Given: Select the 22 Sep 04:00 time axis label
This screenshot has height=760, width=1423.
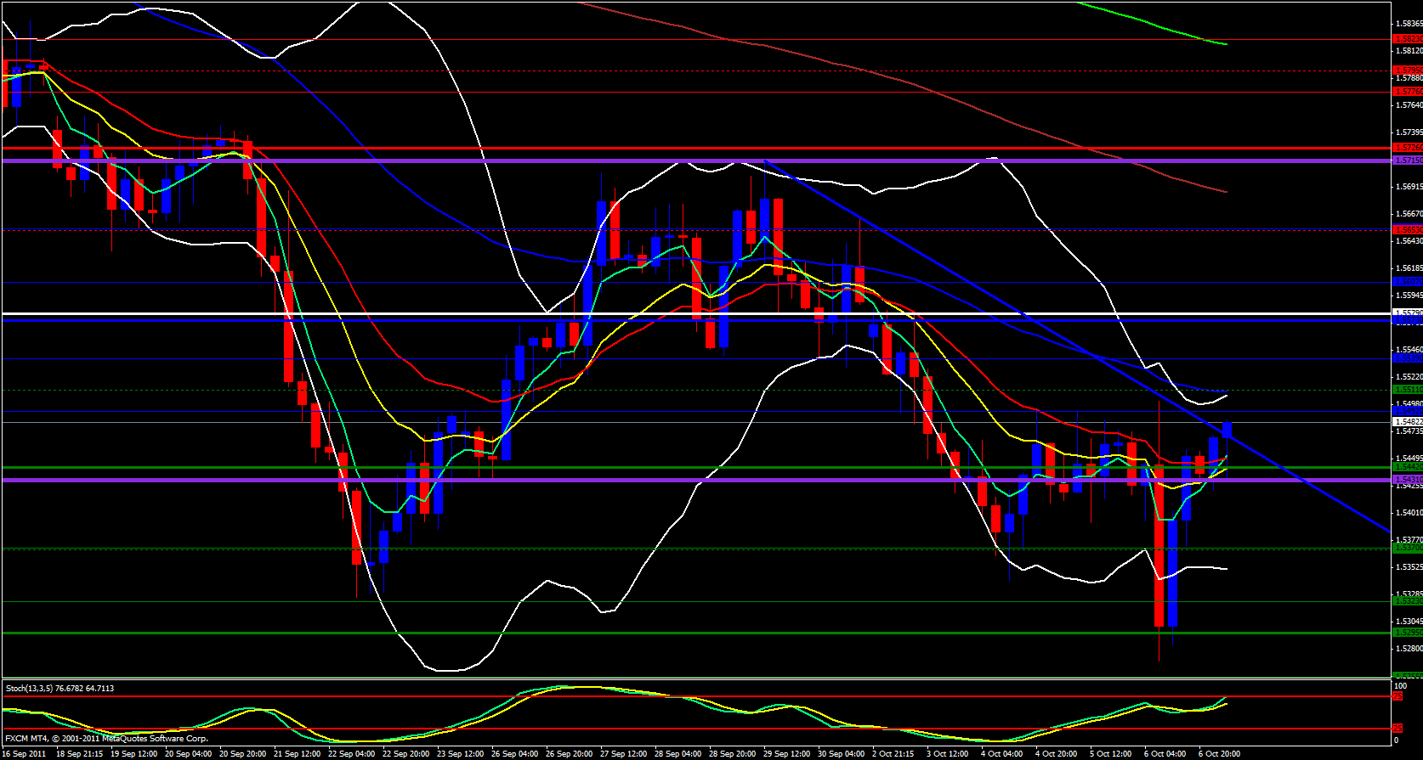Looking at the screenshot, I should [x=351, y=754].
